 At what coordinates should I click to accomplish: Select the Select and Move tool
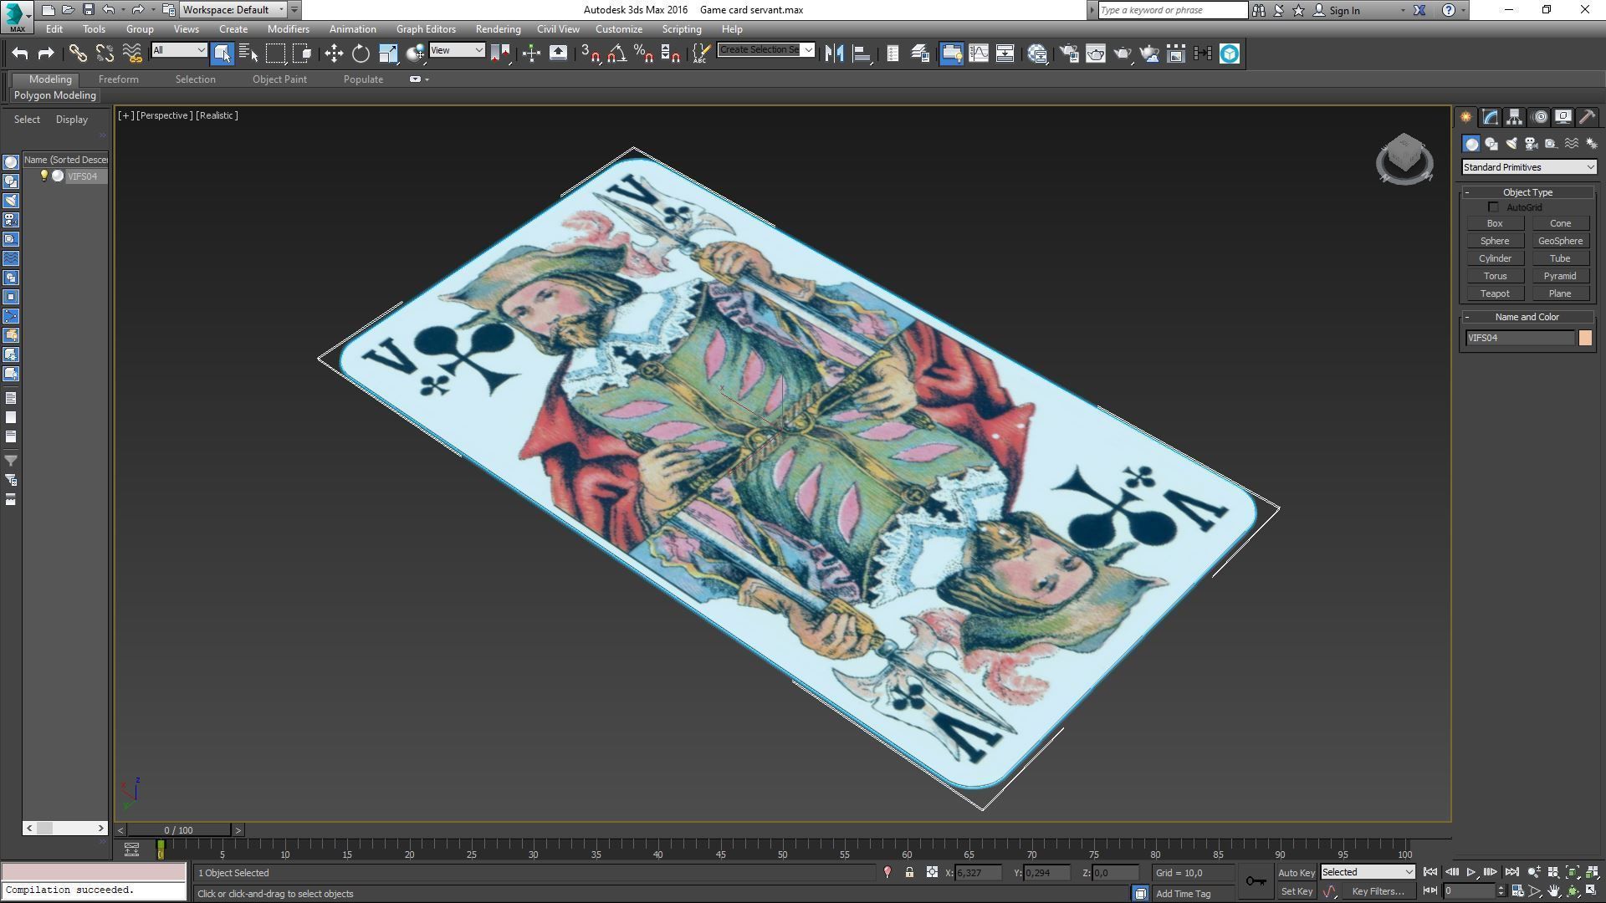(x=334, y=54)
